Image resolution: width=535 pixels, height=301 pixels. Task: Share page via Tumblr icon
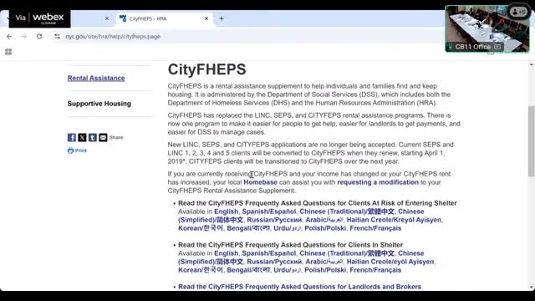pos(93,137)
